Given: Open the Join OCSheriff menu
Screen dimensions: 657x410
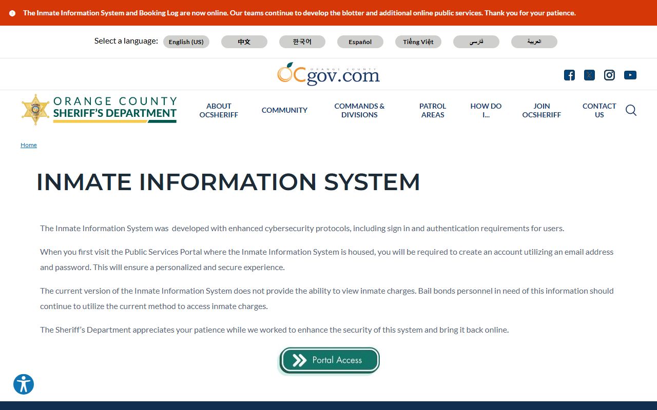Looking at the screenshot, I should (542, 110).
